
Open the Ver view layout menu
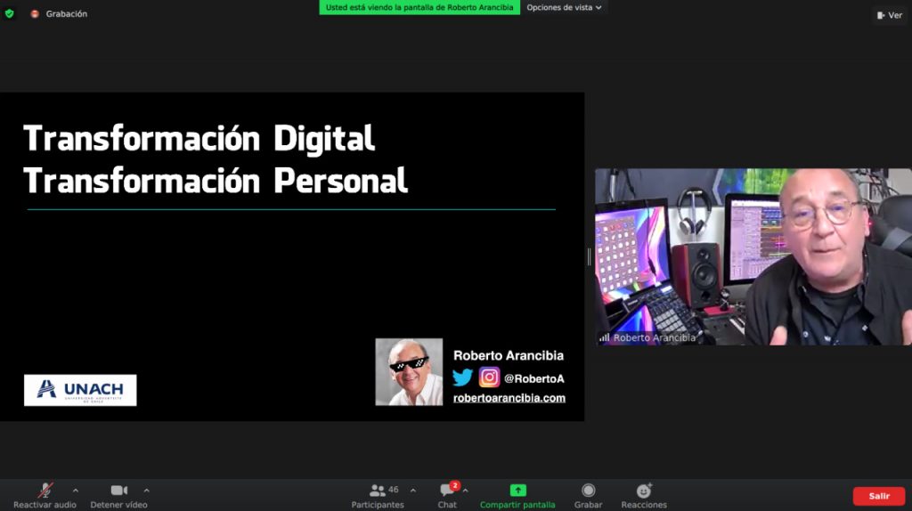click(x=889, y=15)
